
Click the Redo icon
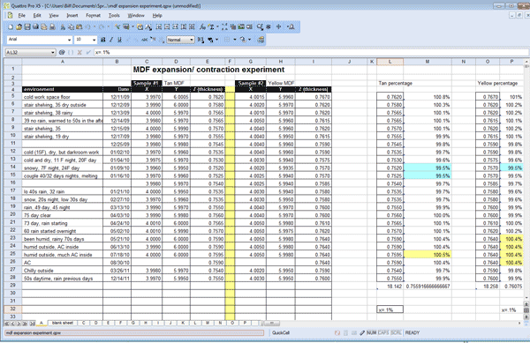point(101,27)
